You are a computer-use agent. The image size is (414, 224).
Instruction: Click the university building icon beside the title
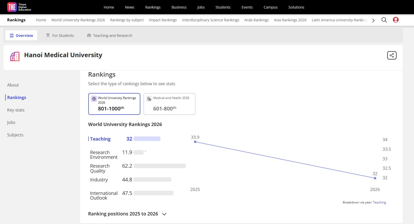point(15,56)
